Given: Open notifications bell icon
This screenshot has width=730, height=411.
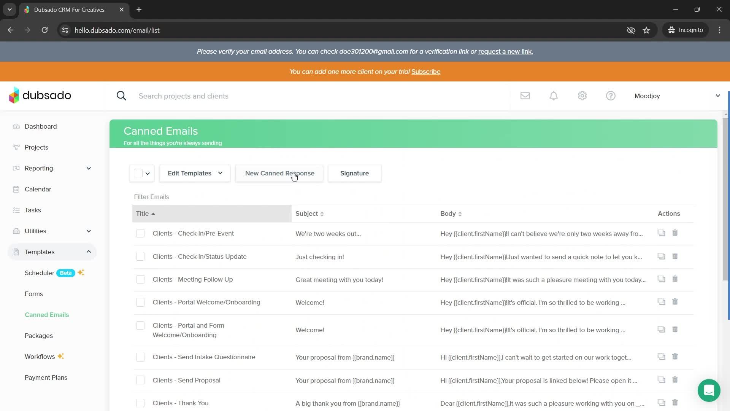Looking at the screenshot, I should (554, 96).
